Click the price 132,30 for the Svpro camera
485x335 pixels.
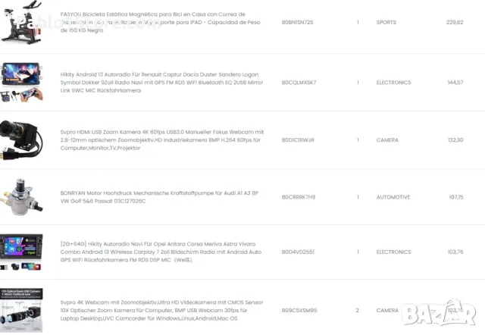(455, 140)
